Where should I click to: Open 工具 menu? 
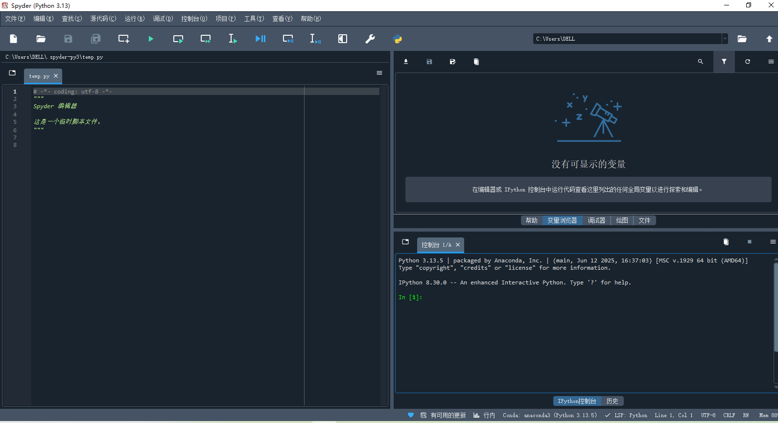pos(254,19)
